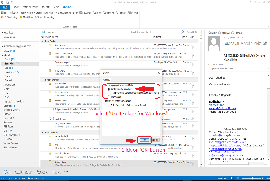Image resolution: width=270 pixels, height=181 pixels.
Task: Select the General tab in Options
Action: [107, 80]
